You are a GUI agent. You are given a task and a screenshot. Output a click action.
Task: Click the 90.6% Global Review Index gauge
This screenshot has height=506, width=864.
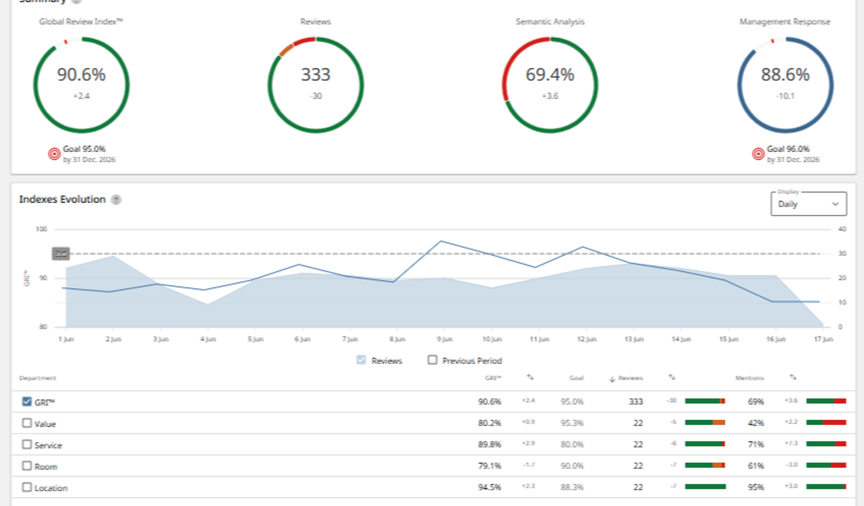click(x=82, y=85)
